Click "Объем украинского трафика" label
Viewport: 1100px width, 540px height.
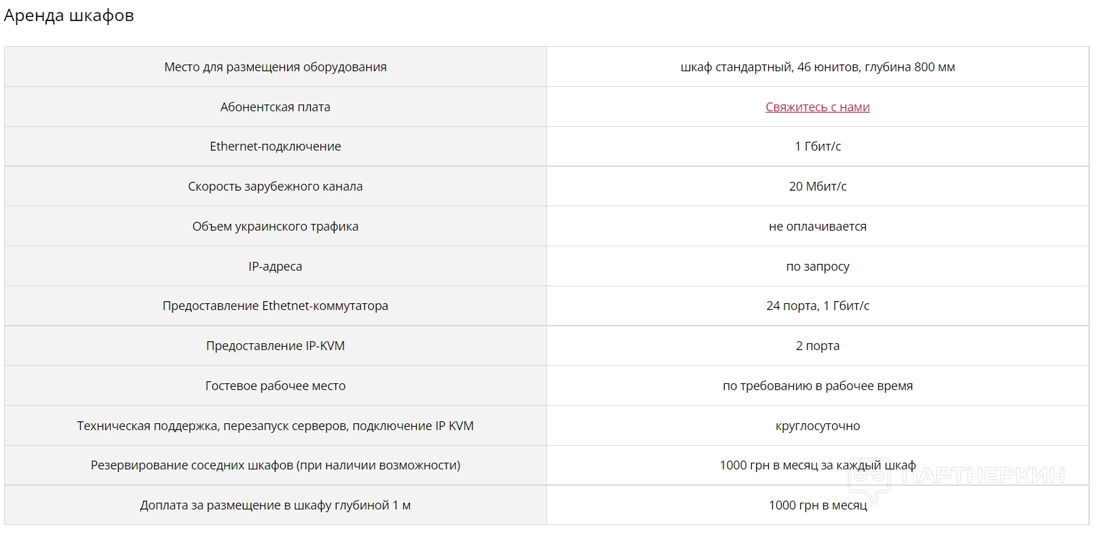[x=275, y=227]
